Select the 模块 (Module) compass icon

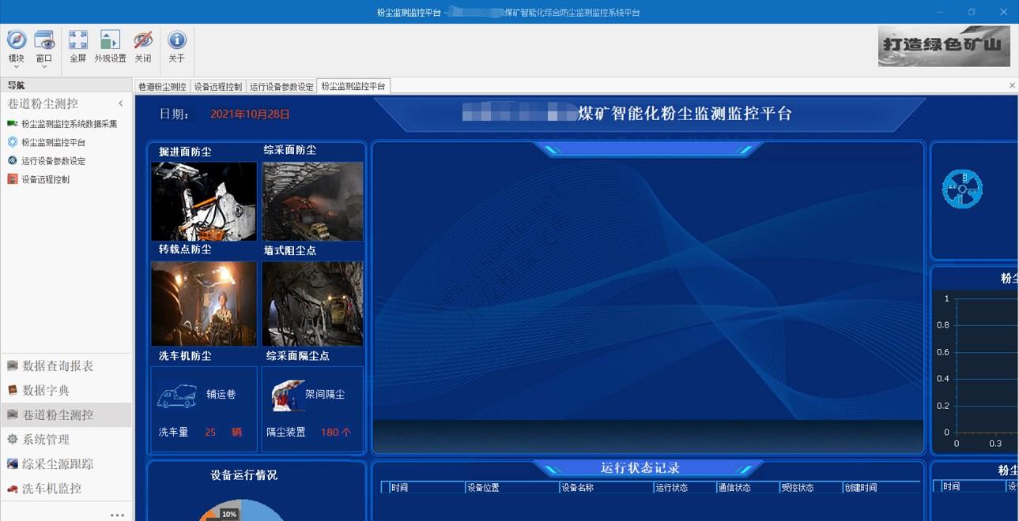click(16, 41)
